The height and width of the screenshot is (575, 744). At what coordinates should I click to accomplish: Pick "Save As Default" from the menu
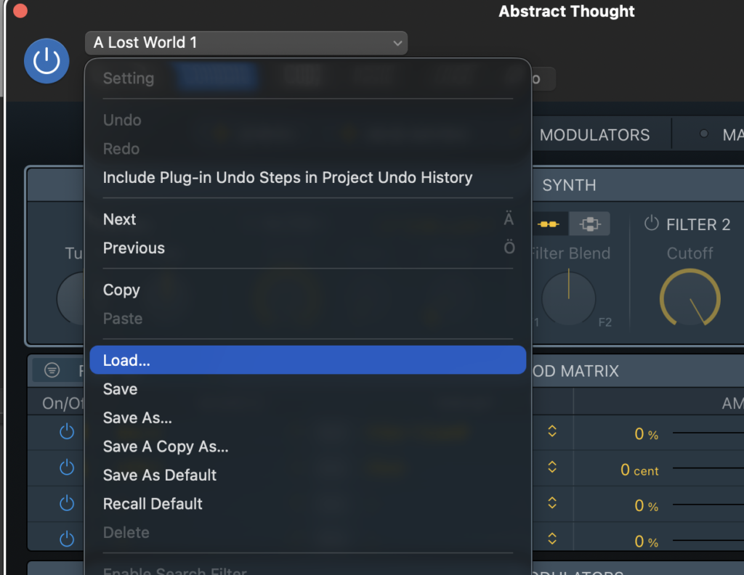point(160,476)
